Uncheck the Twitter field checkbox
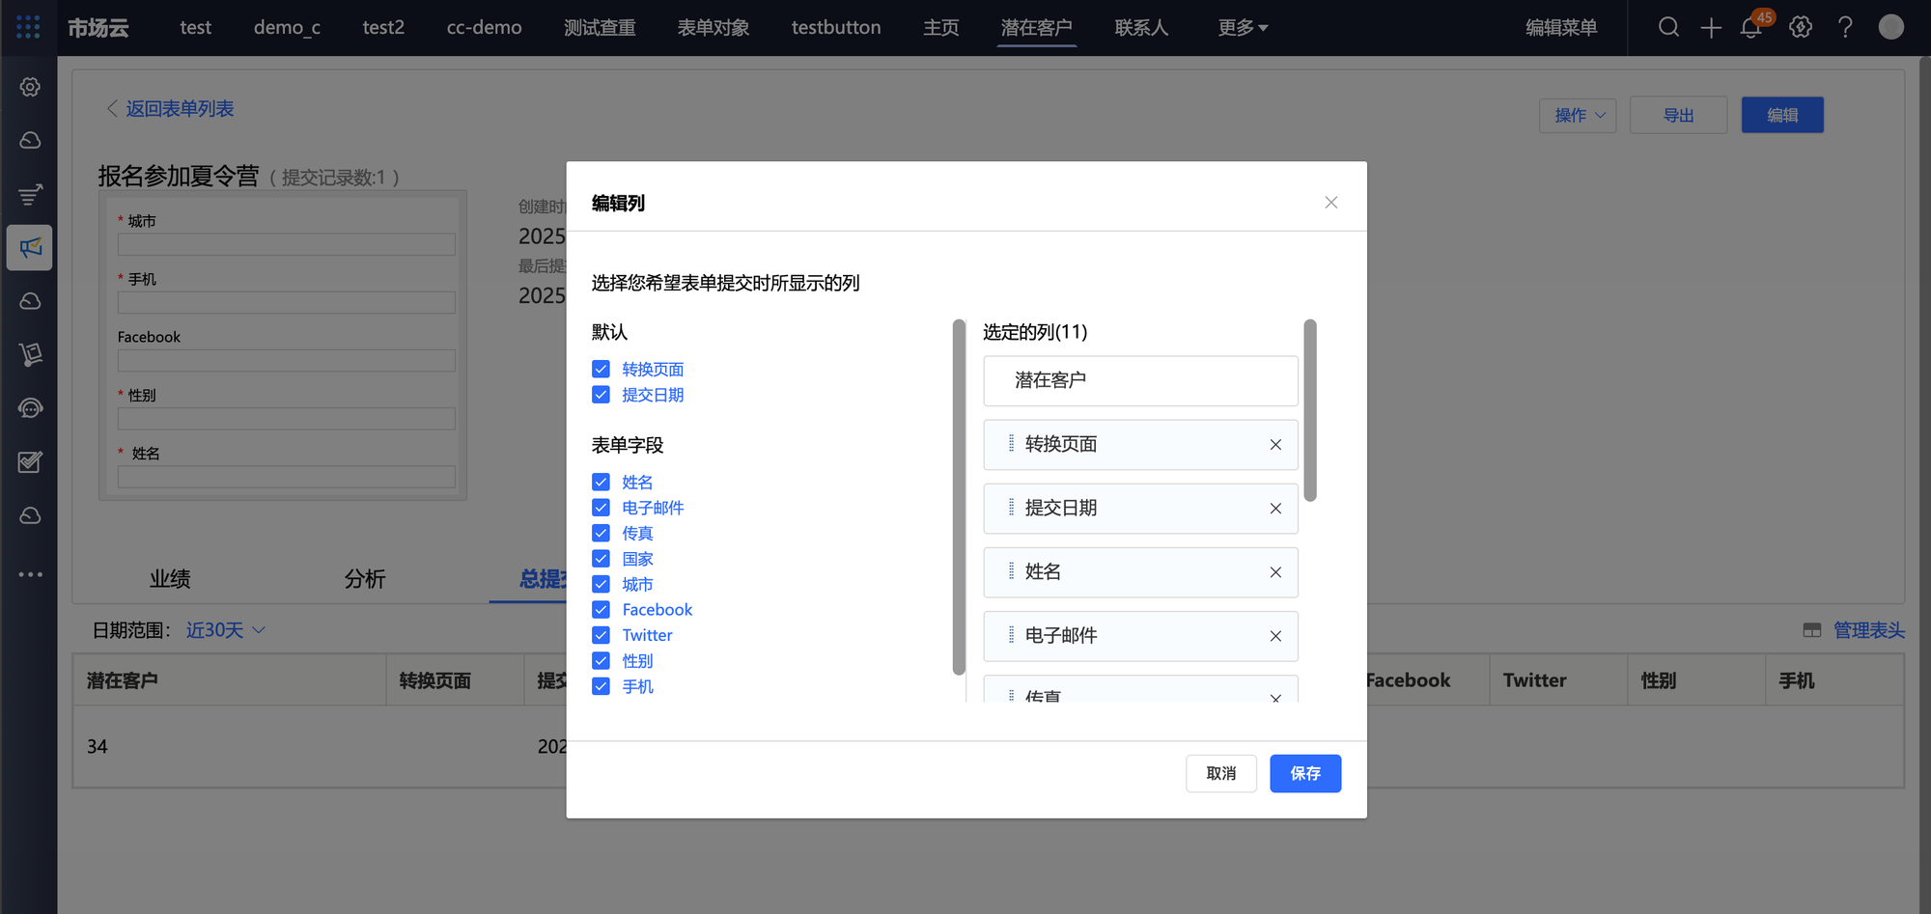1931x914 pixels. coord(601,635)
